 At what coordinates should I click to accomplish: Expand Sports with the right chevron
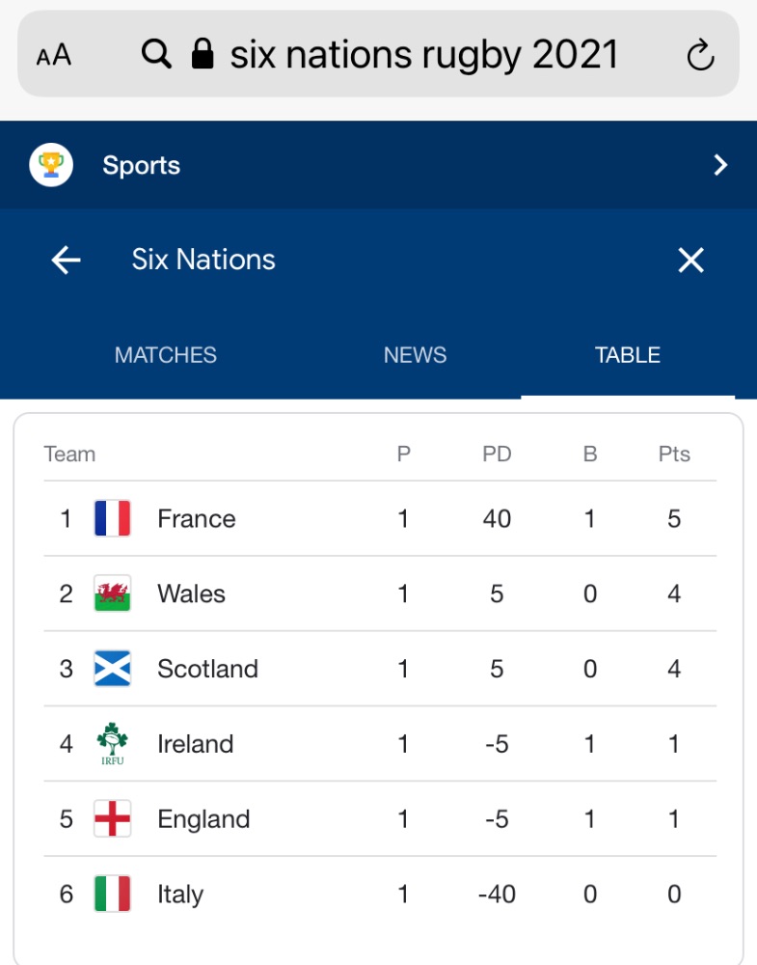(x=719, y=165)
